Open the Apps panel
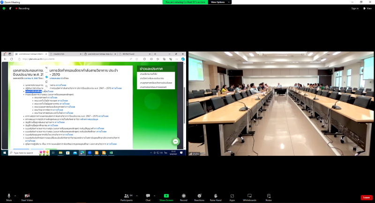Screen dimensions: 375x203 tap(232, 196)
